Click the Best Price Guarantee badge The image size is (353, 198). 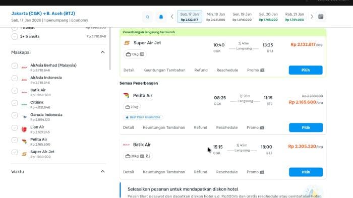click(143, 117)
